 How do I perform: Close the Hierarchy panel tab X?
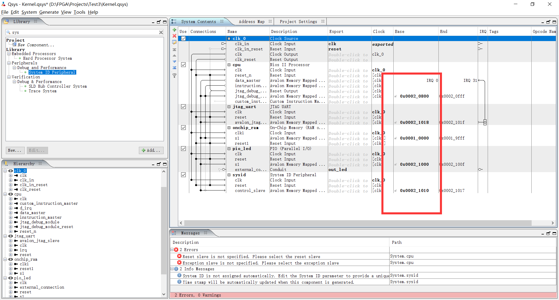[x=40, y=163]
